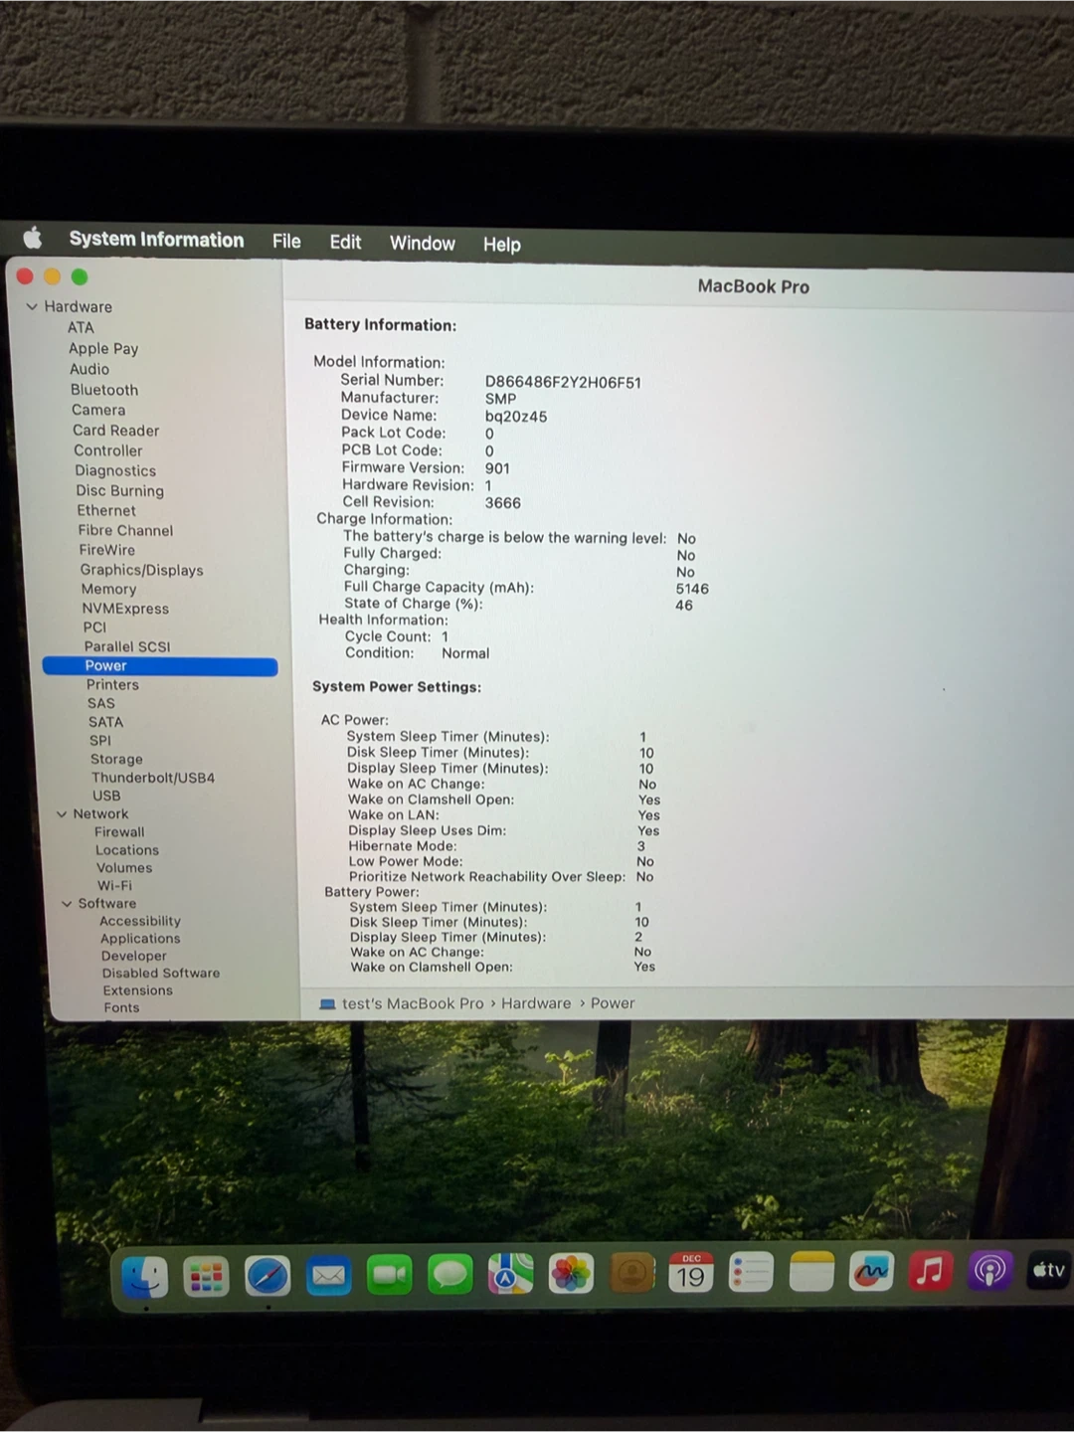Open Contacts in the Dock
Image resolution: width=1074 pixels, height=1432 pixels.
coord(631,1272)
